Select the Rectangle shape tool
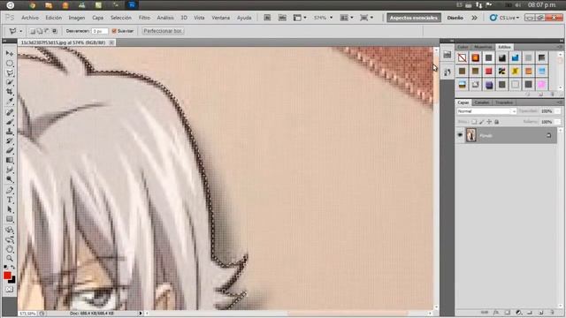This screenshot has height=318, width=566. [x=10, y=219]
